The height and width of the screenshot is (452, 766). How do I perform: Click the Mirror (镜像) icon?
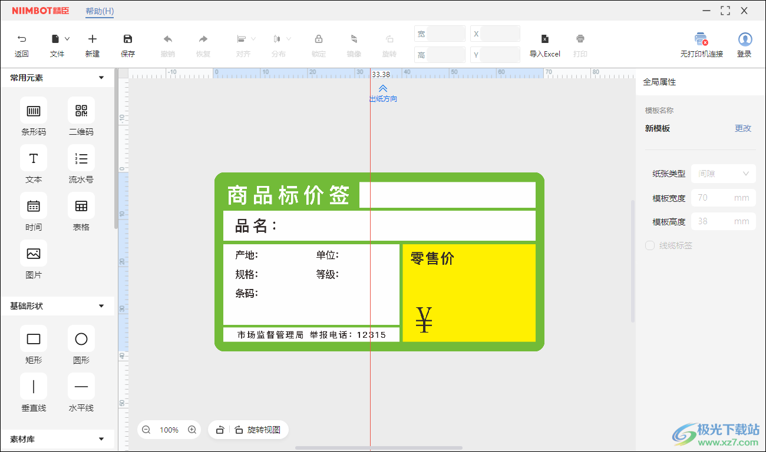354,39
